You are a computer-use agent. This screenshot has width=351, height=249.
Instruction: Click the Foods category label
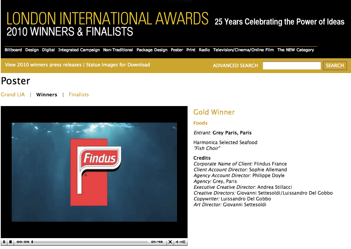coord(200,123)
